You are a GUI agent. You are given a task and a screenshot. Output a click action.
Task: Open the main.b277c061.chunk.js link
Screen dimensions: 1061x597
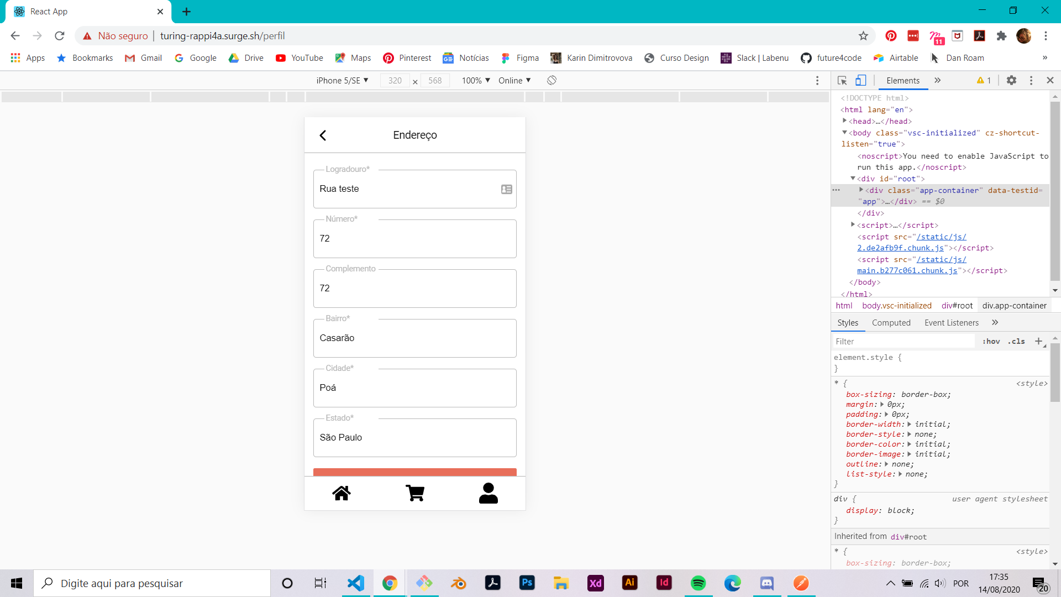[x=907, y=271]
